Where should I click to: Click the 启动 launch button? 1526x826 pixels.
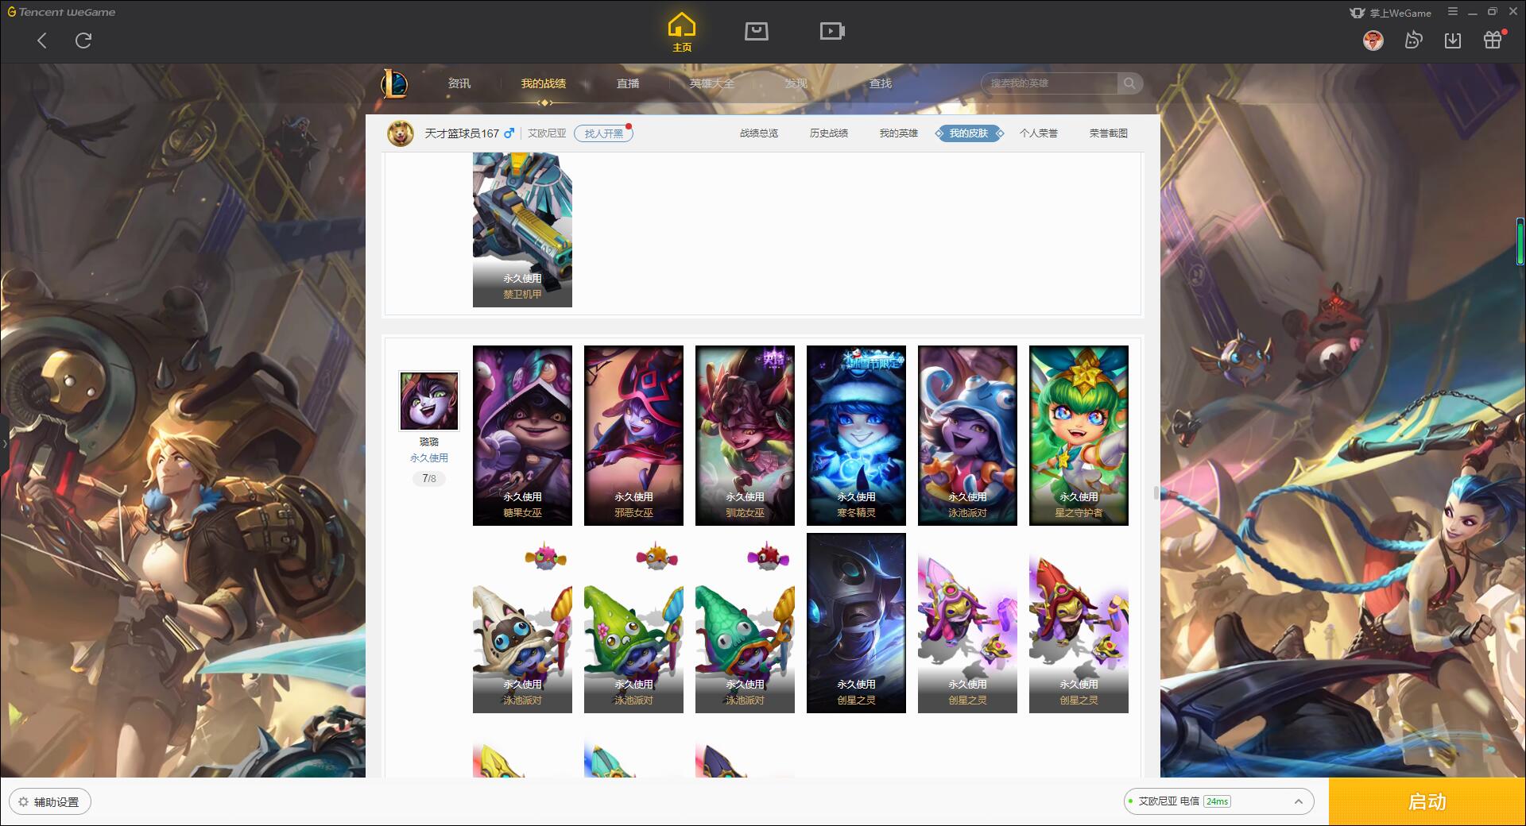[x=1427, y=801]
